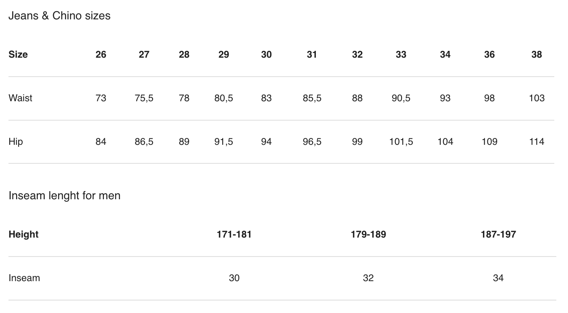Select the size 29 column header
The width and height of the screenshot is (568, 313).
pyautogui.click(x=224, y=54)
